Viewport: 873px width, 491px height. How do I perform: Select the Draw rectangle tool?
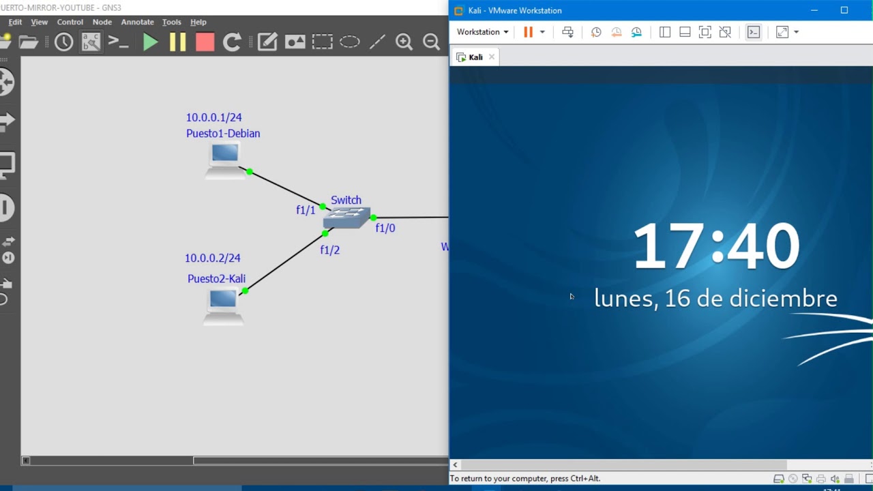tap(322, 42)
